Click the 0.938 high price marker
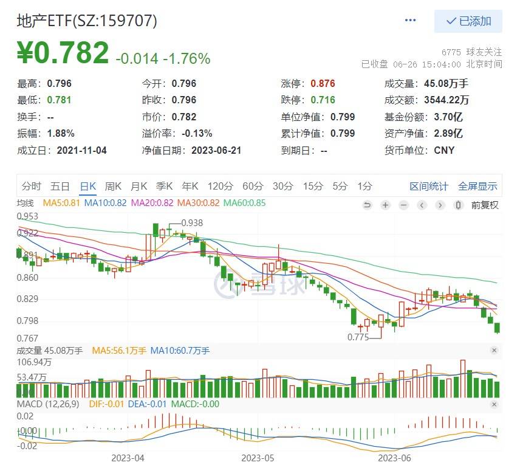The width and height of the screenshot is (520, 471). point(192,223)
